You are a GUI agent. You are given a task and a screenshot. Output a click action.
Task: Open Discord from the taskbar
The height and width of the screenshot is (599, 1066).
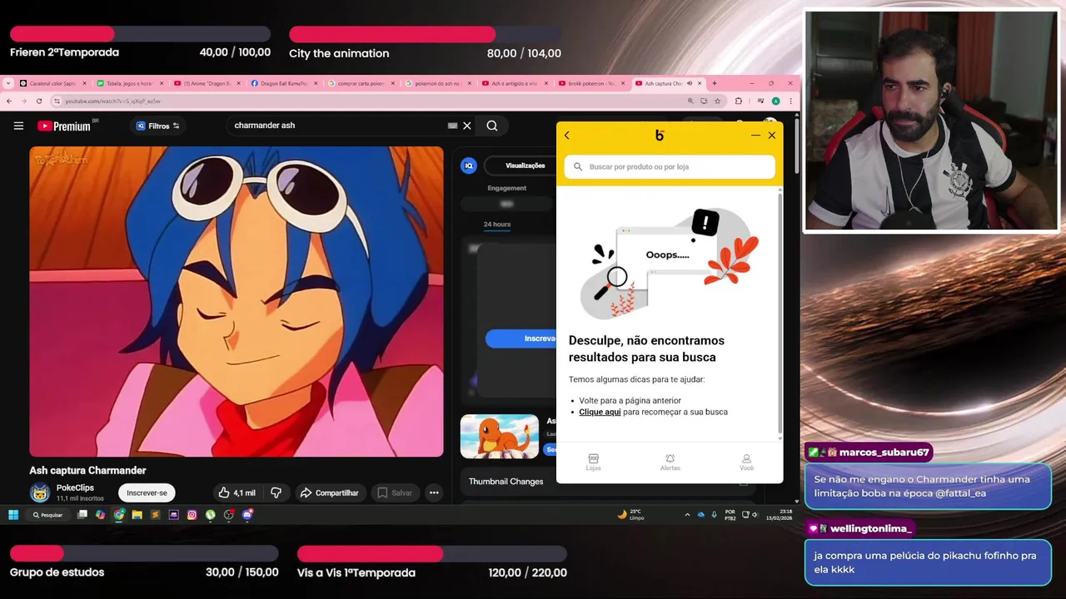(247, 515)
